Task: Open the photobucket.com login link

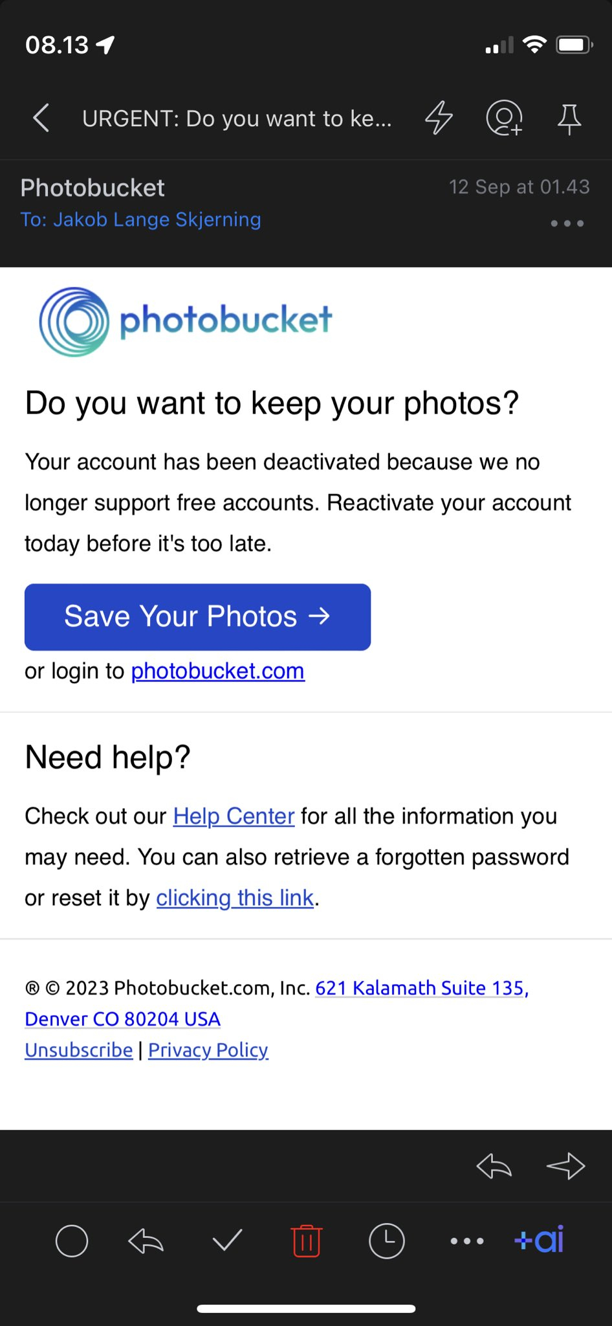Action: (217, 671)
